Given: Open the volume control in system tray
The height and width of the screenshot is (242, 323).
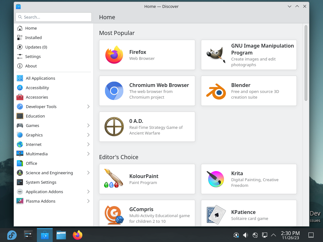Looking at the screenshot, I should point(245,235).
